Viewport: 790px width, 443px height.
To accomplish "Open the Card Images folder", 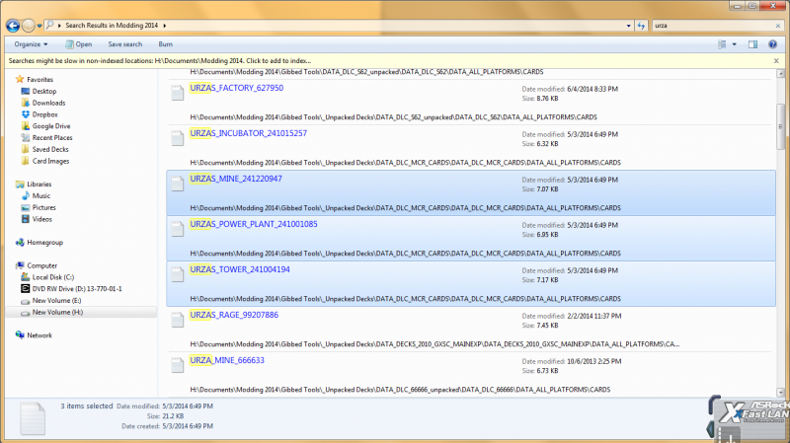I will pos(51,161).
